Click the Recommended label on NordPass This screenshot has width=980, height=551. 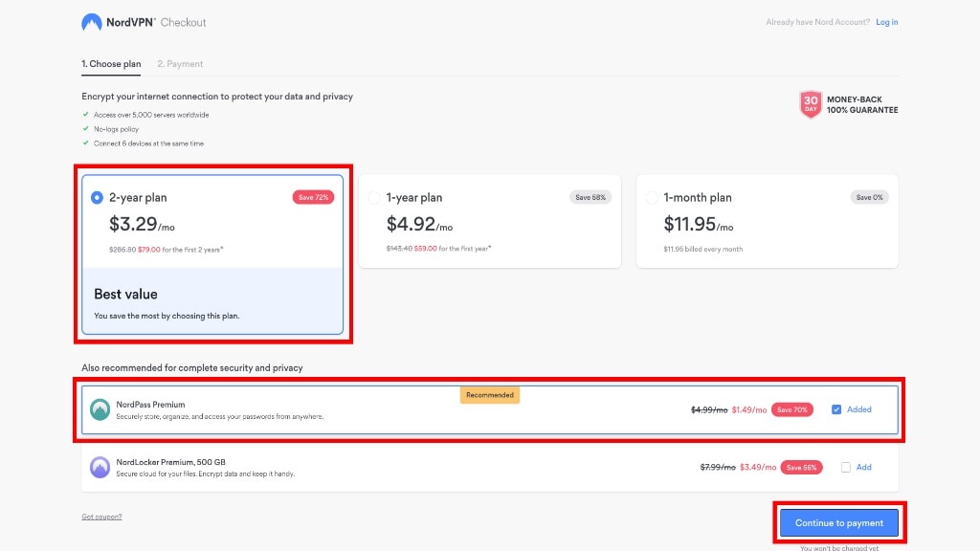(x=489, y=395)
